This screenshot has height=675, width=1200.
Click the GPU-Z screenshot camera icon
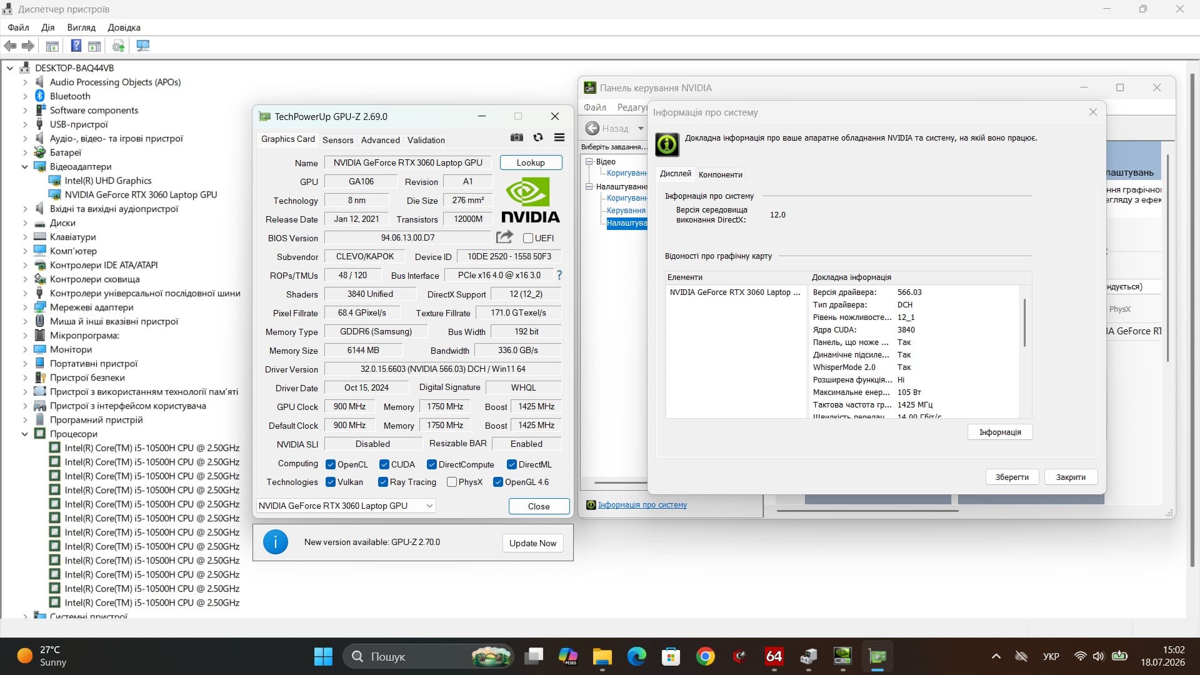(517, 137)
